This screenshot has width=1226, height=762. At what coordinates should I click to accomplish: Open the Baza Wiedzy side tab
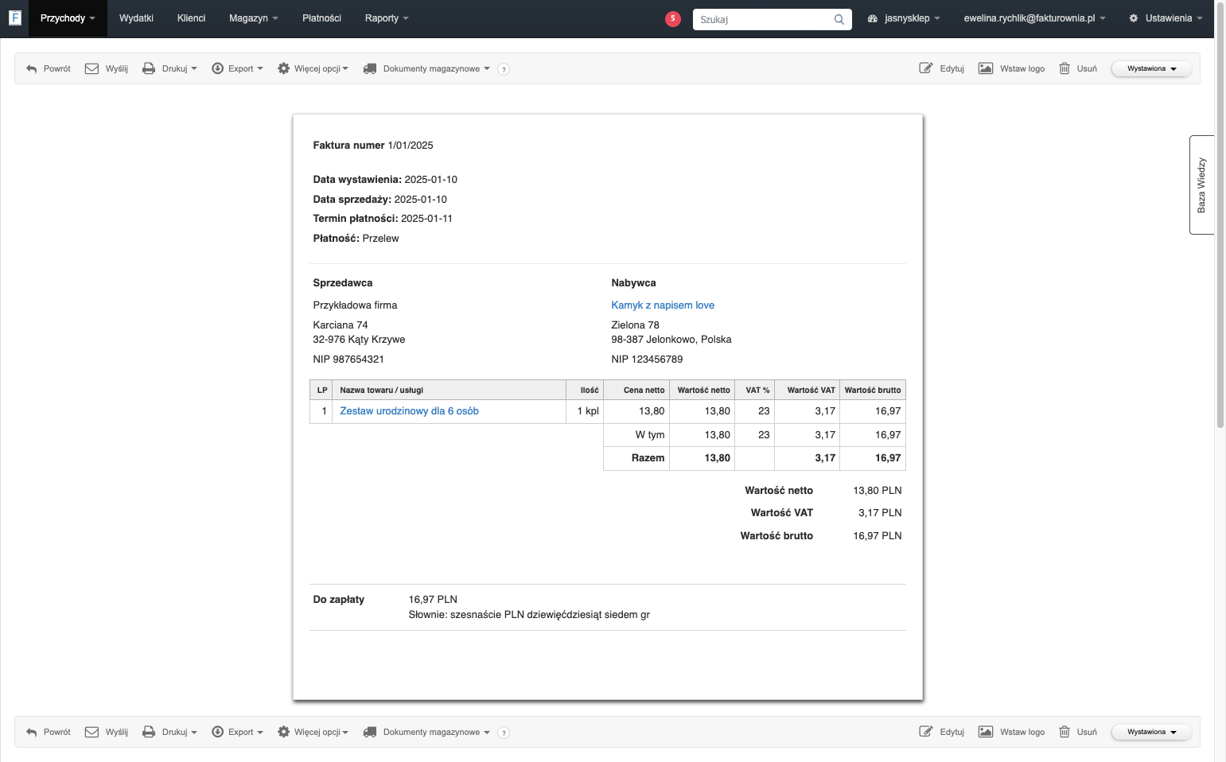[1201, 185]
